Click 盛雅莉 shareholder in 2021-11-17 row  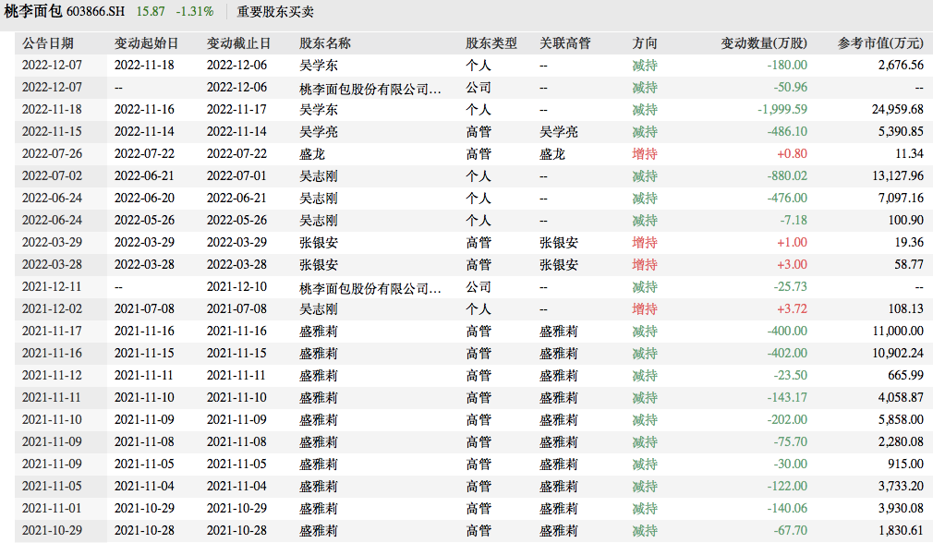pyautogui.click(x=319, y=332)
